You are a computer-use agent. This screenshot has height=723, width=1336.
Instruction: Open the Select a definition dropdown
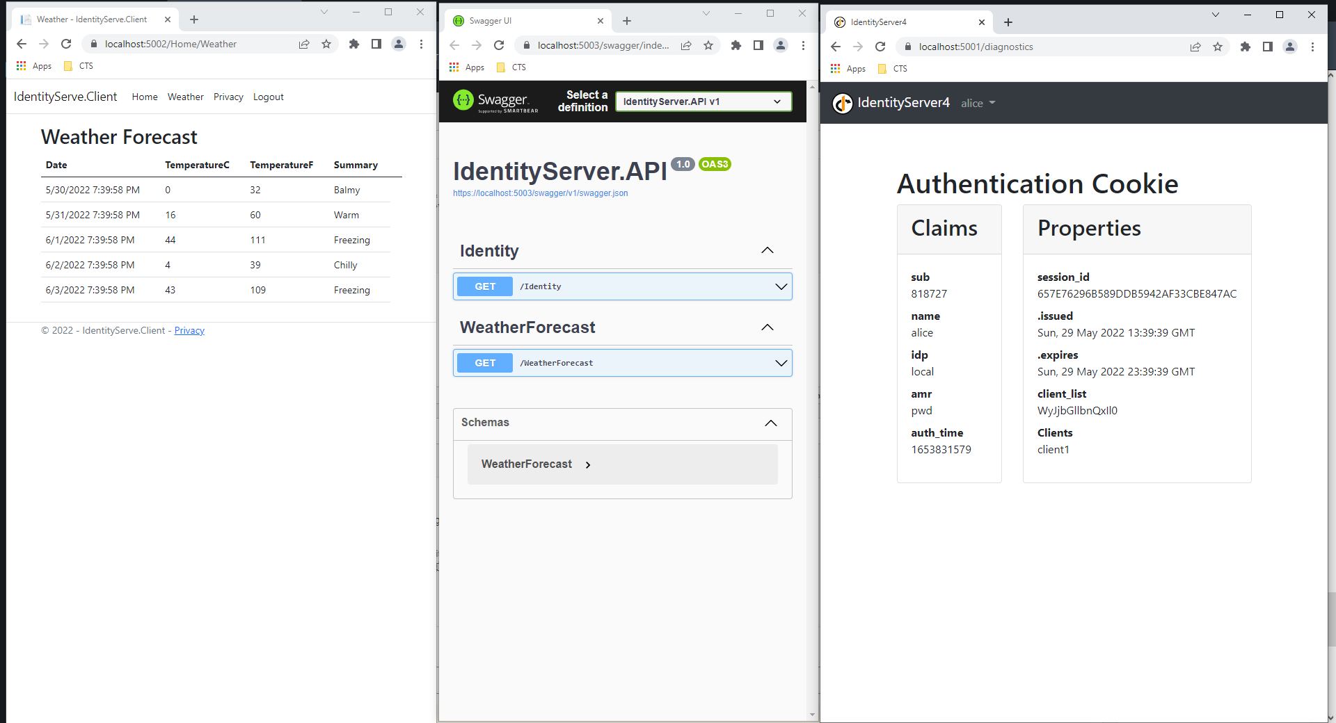[703, 101]
